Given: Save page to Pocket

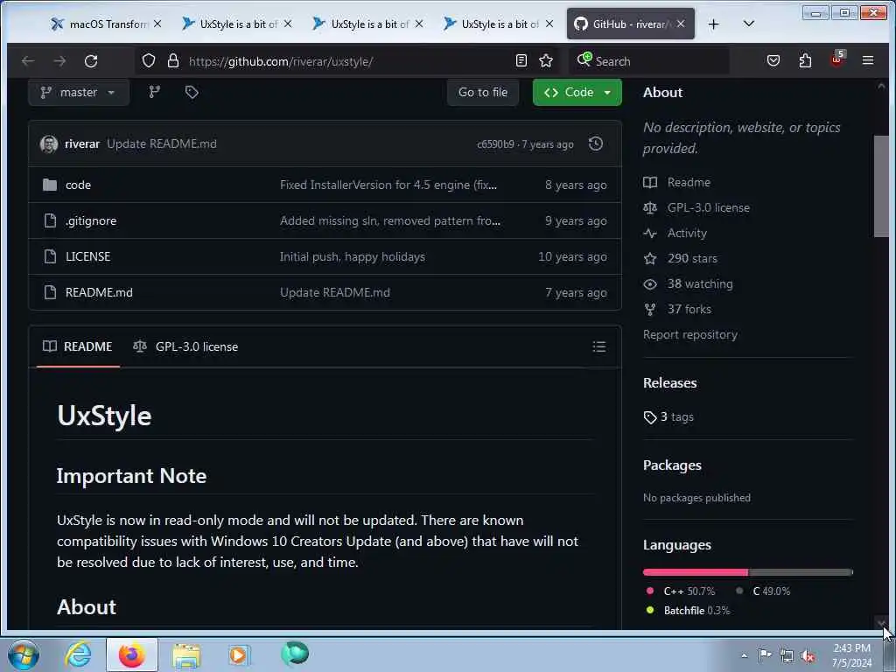Looking at the screenshot, I should point(773,60).
